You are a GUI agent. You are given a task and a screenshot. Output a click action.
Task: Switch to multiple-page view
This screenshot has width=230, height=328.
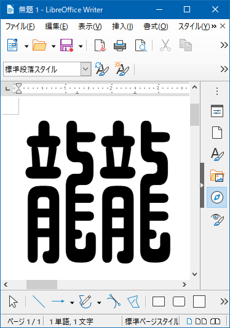tap(201, 321)
